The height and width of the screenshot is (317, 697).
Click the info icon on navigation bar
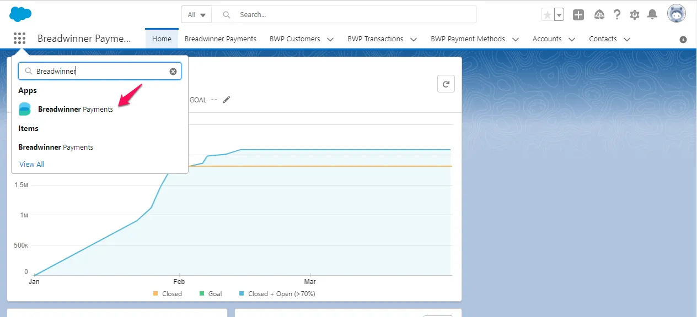[683, 40]
